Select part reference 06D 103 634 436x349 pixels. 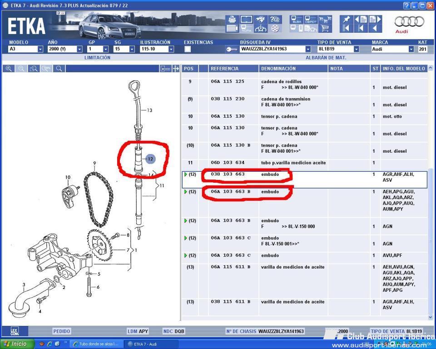[228, 163]
